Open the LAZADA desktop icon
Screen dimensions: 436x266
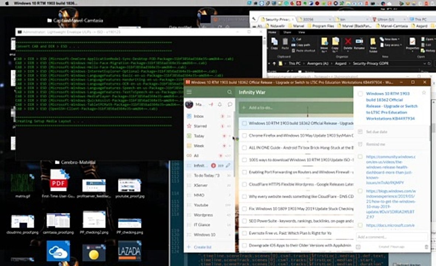[130, 251]
